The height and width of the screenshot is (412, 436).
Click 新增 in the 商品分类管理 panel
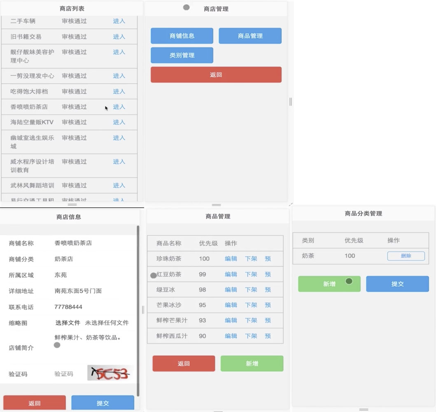(329, 284)
